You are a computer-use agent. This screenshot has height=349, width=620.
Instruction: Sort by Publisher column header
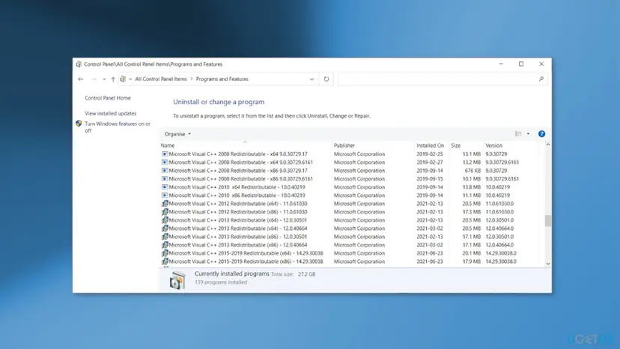373,145
